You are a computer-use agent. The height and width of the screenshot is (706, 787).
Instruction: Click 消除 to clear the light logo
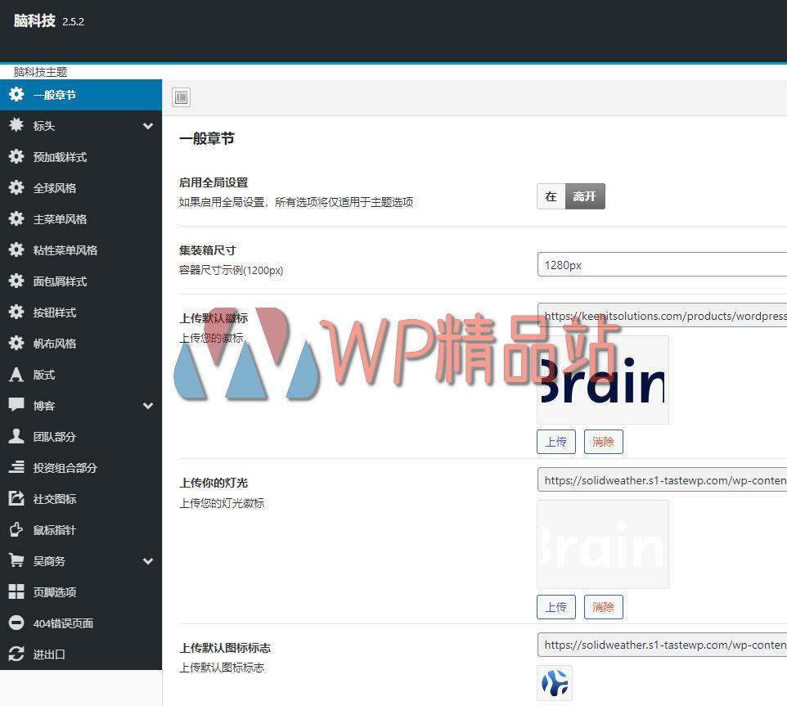coord(603,607)
